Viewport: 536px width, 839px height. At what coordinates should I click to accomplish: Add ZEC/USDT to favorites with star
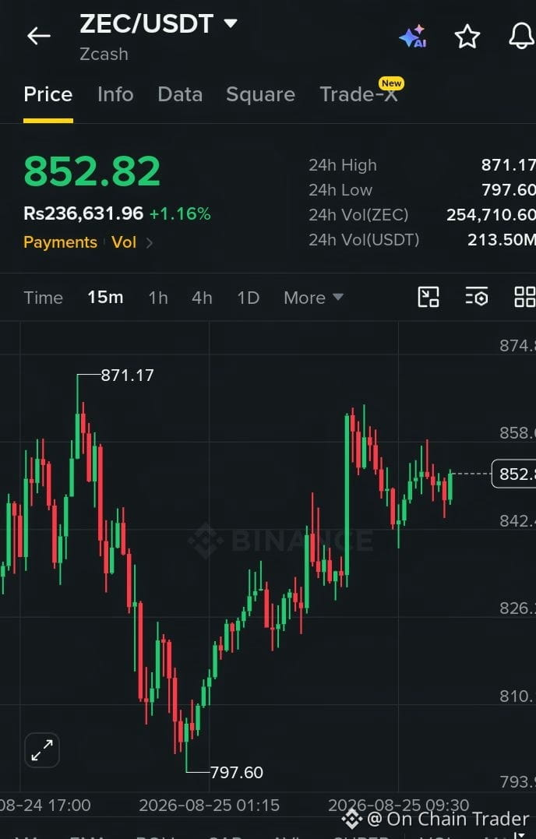click(467, 37)
